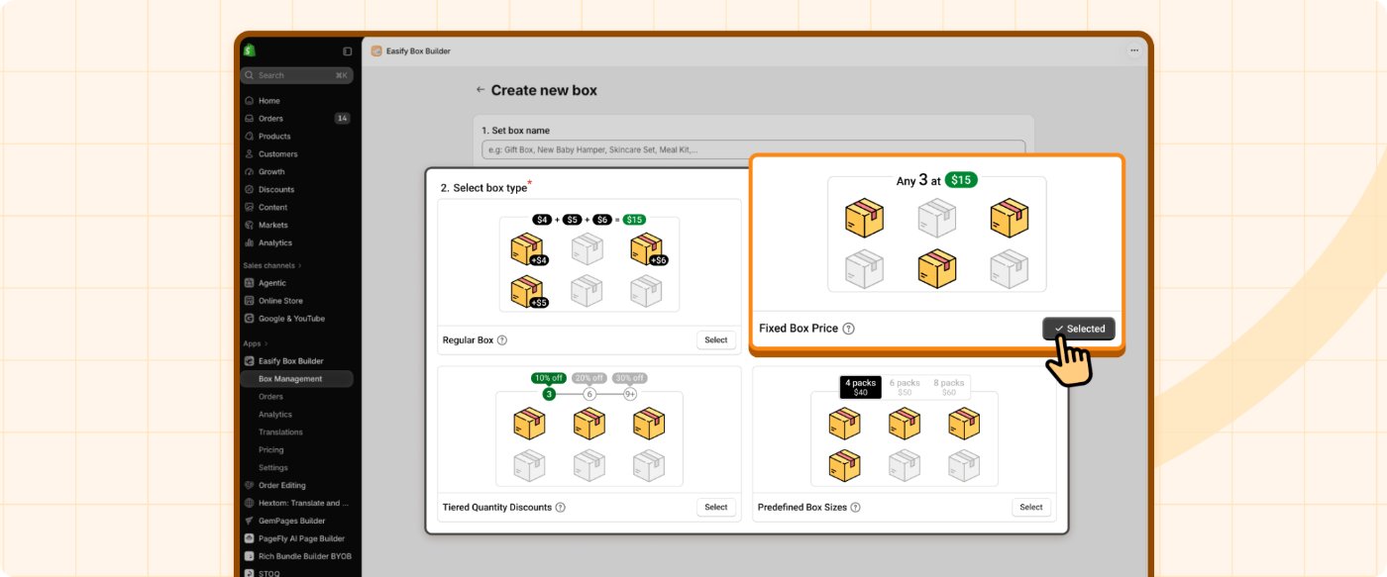The width and height of the screenshot is (1387, 577).
Task: Click the Customers person icon
Action: (x=250, y=154)
